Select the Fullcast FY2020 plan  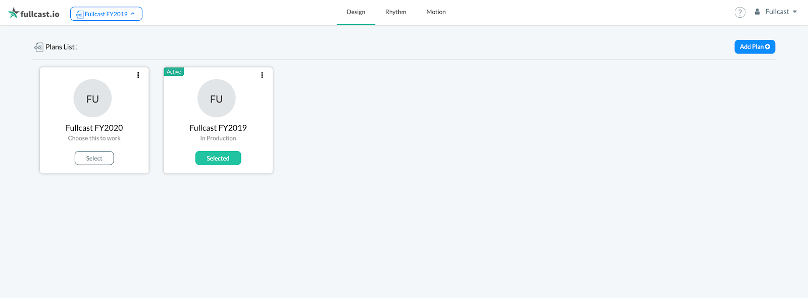pyautogui.click(x=94, y=158)
